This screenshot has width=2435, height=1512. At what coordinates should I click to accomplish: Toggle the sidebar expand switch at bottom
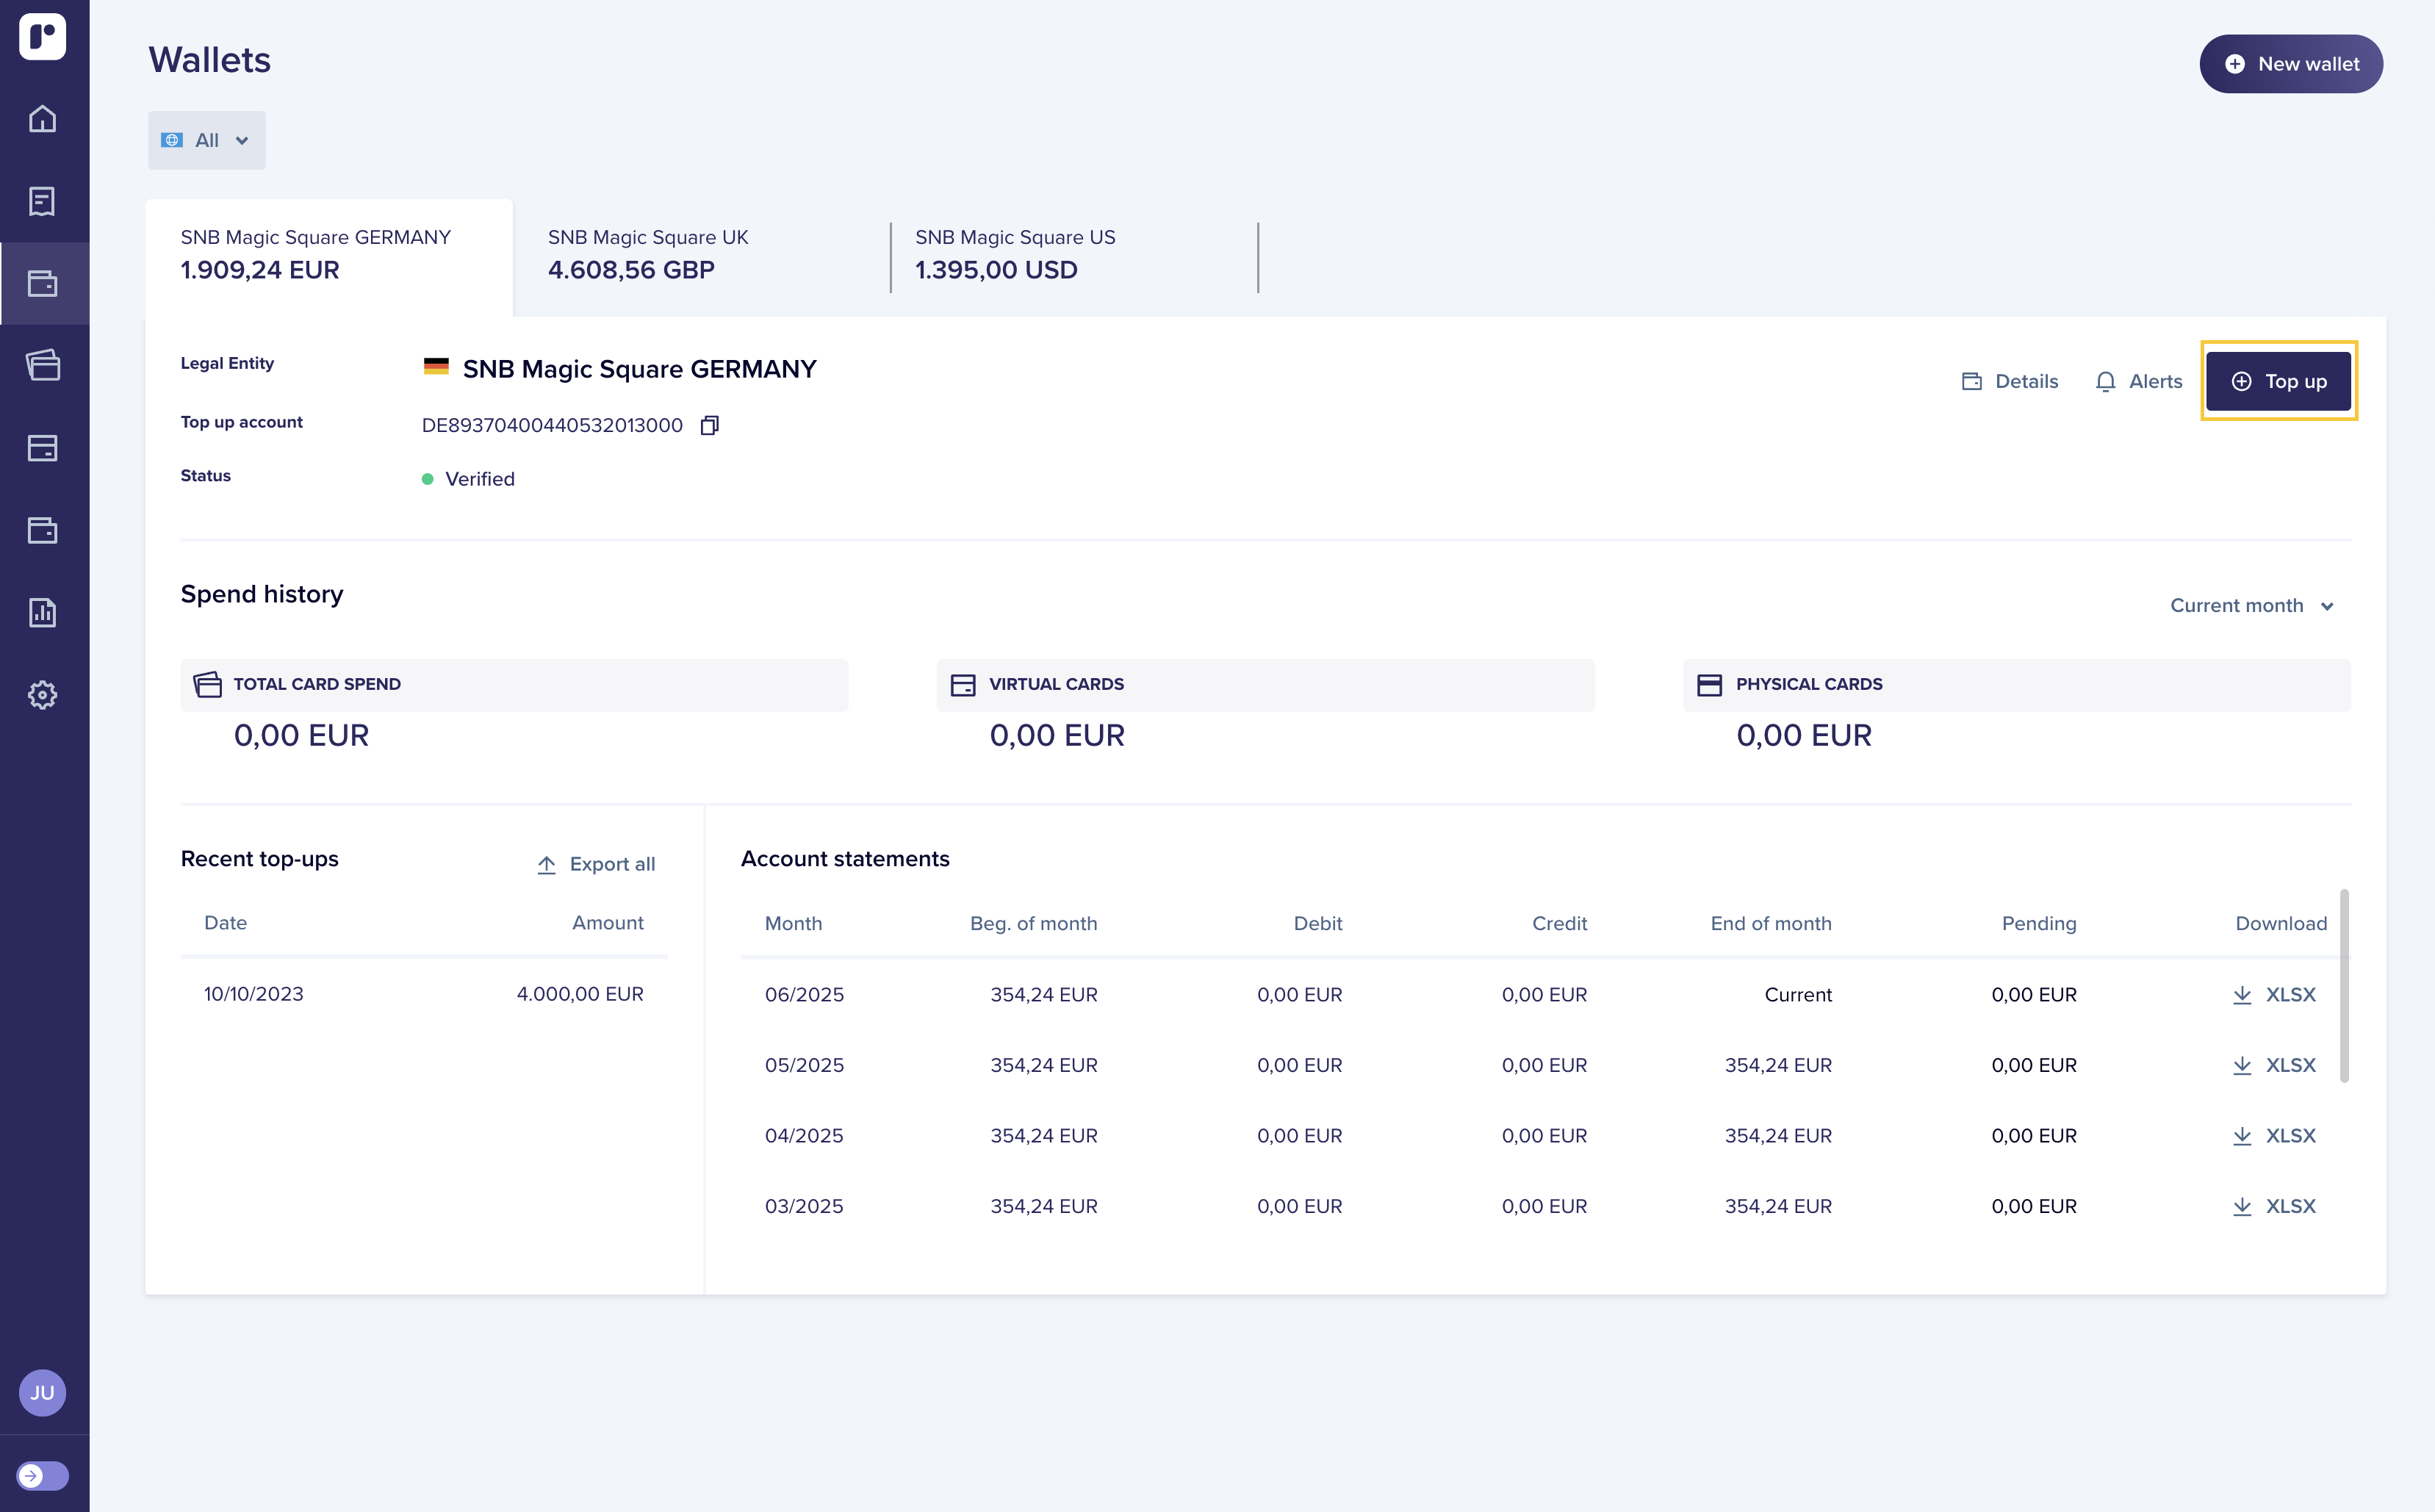pos(42,1475)
